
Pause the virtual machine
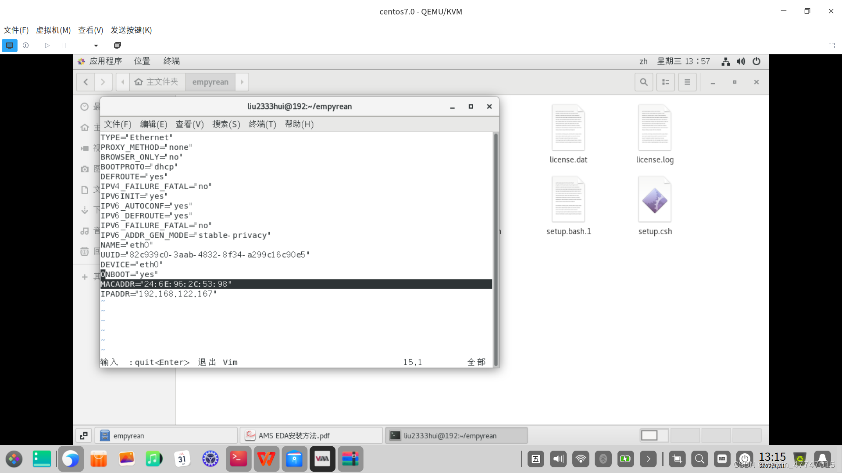point(64,46)
